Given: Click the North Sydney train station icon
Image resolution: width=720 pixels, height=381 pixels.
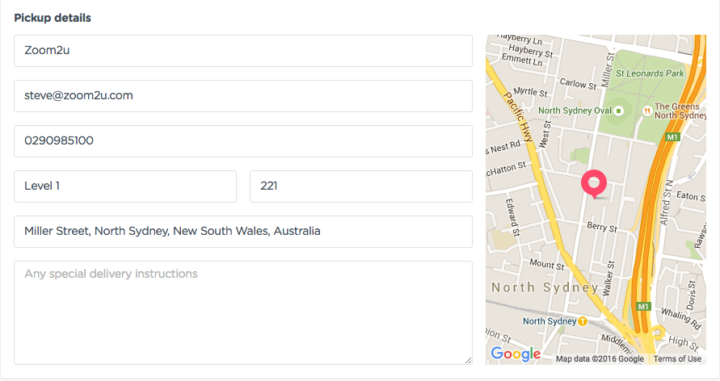Looking at the screenshot, I should click(x=583, y=321).
